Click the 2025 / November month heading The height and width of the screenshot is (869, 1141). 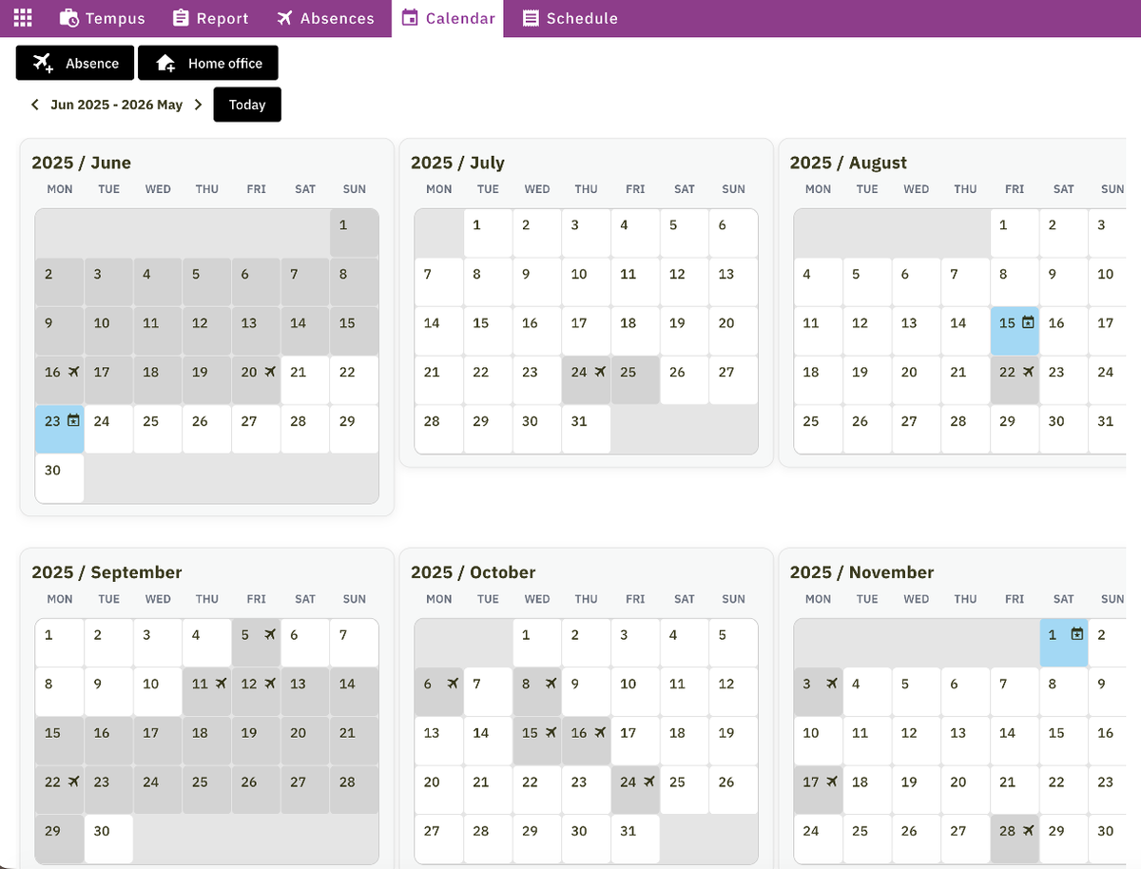tap(861, 572)
